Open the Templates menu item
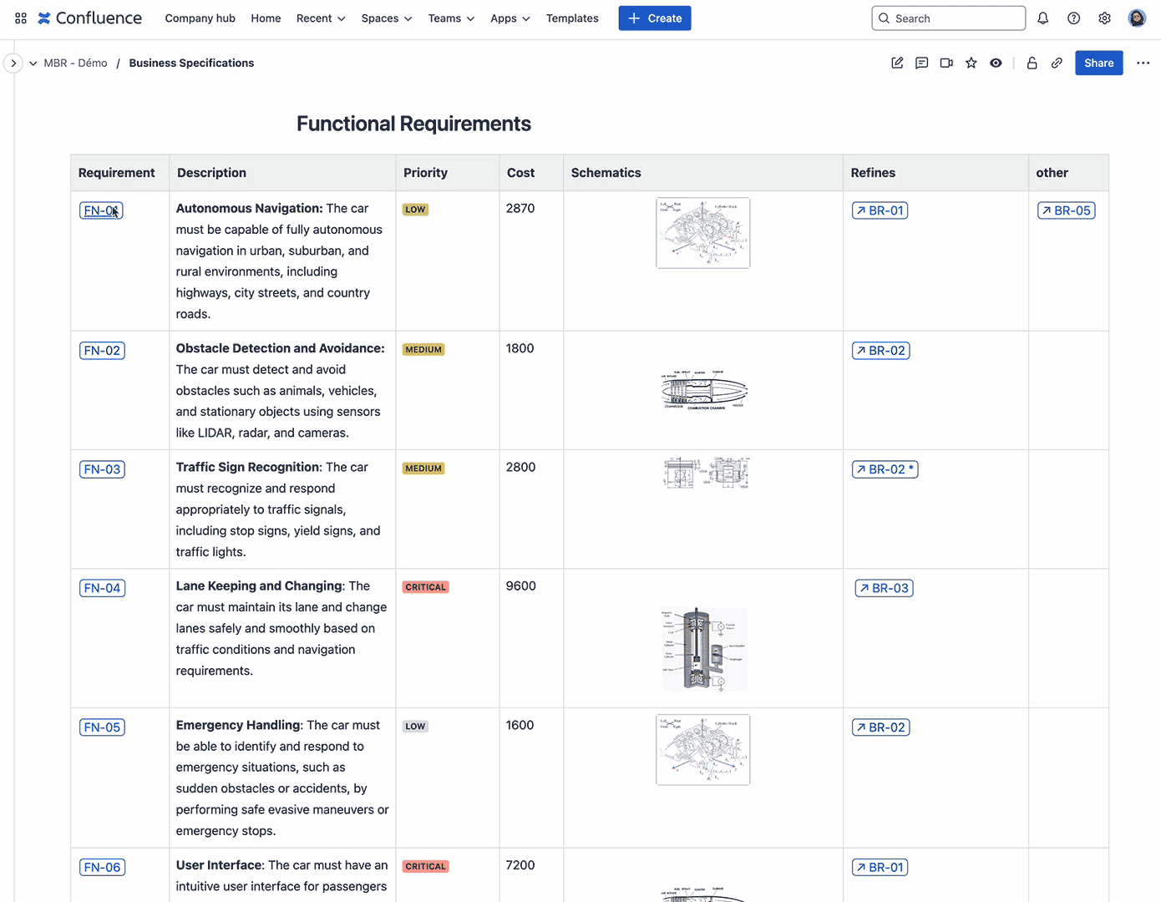Screen dimensions: 1161x902 572,18
